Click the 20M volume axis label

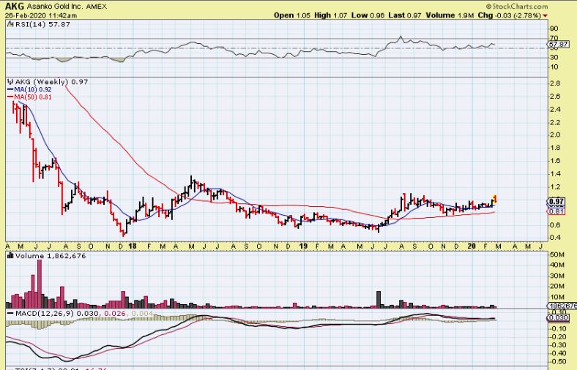pyautogui.click(x=556, y=286)
